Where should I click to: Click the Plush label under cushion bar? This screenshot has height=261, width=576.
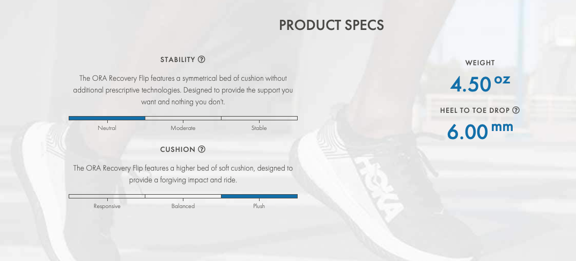point(259,206)
